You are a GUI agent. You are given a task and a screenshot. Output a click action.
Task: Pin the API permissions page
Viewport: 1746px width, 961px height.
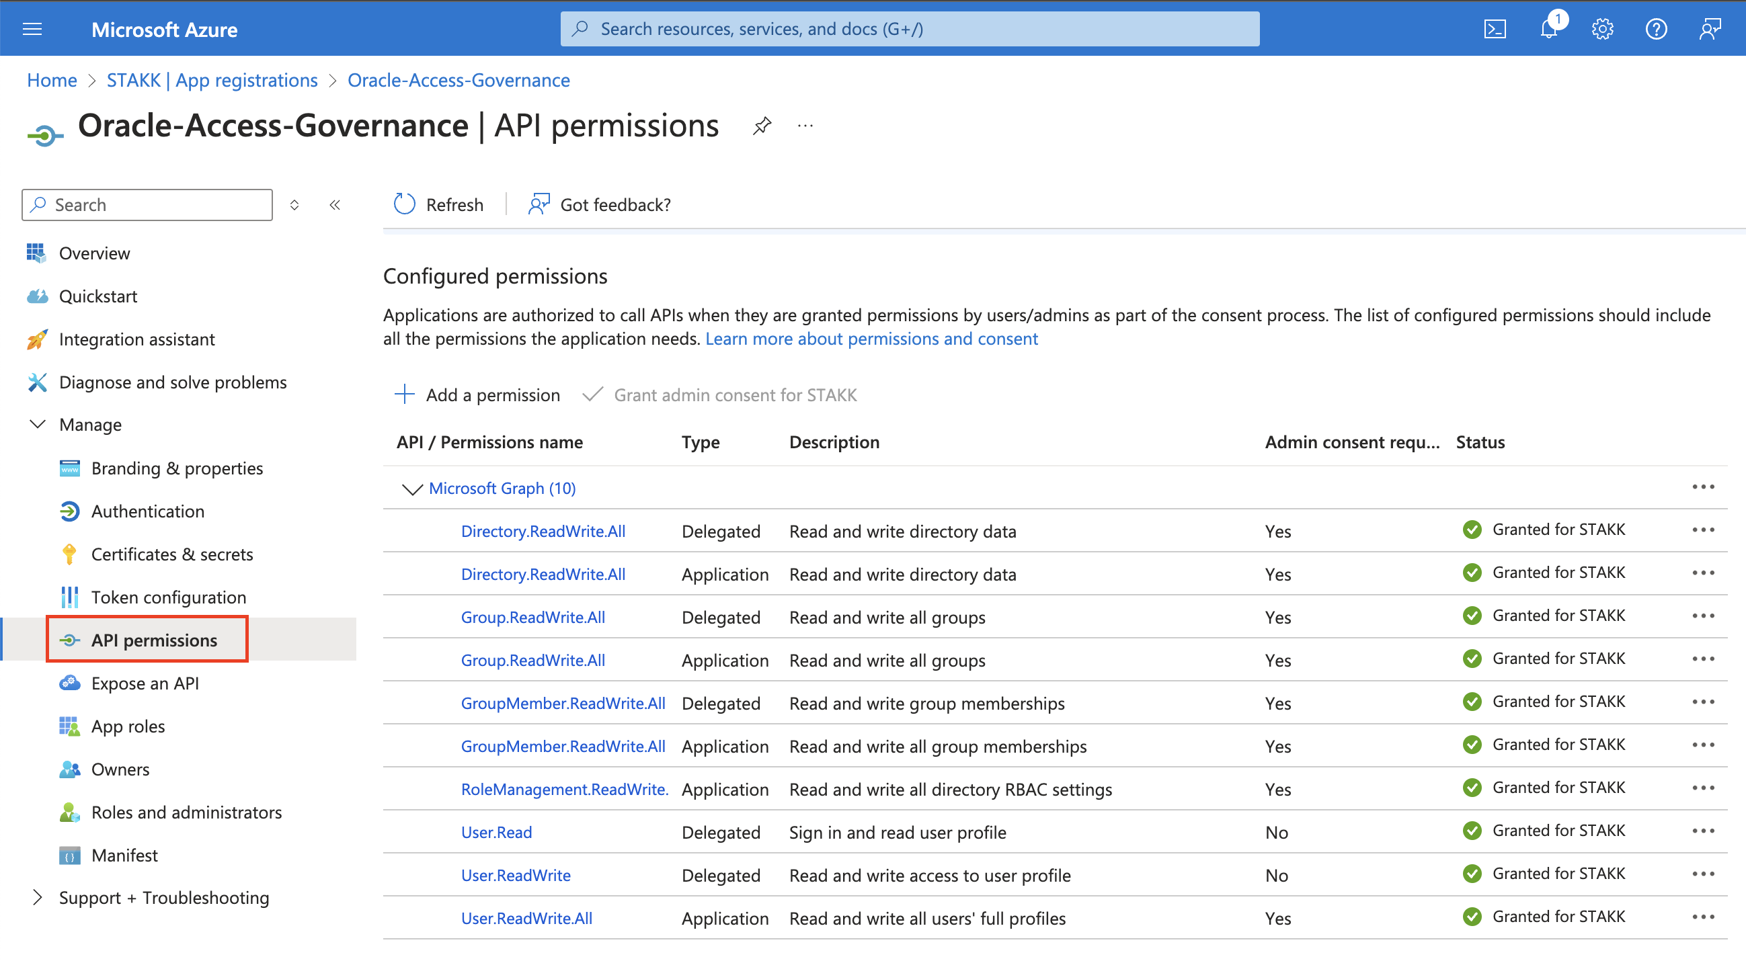click(762, 126)
